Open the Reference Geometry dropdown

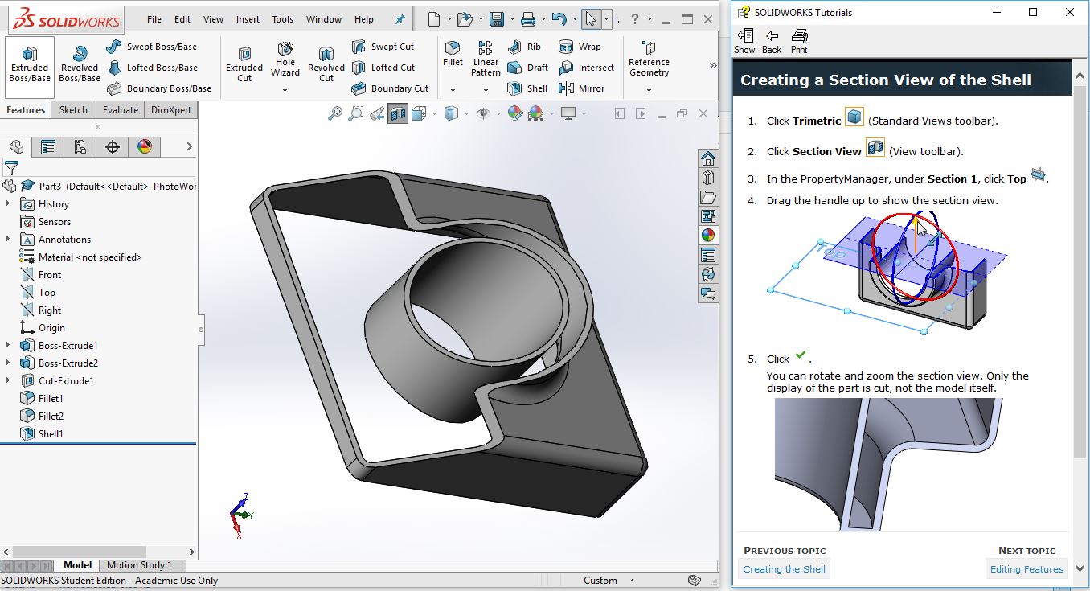click(649, 90)
